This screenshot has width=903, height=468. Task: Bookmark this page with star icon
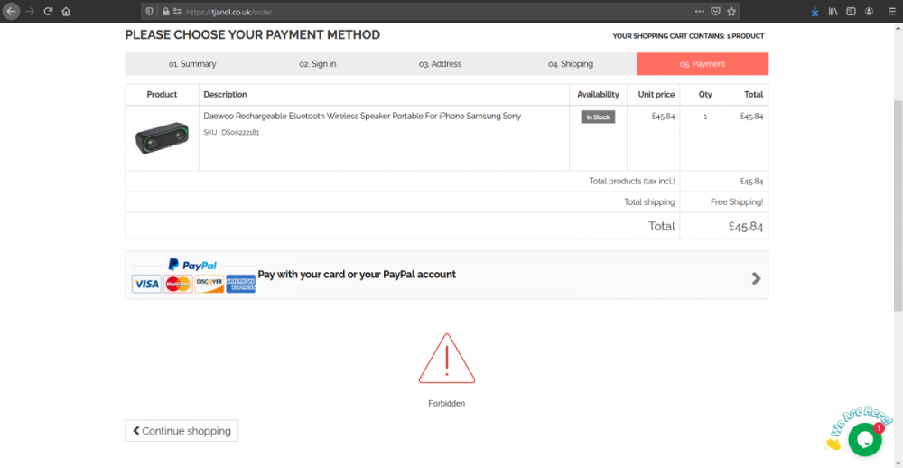pyautogui.click(x=731, y=12)
